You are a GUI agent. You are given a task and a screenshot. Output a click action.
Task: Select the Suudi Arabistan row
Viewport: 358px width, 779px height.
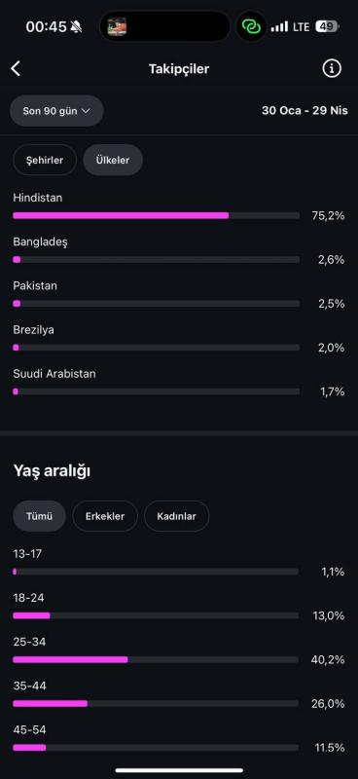(x=179, y=383)
